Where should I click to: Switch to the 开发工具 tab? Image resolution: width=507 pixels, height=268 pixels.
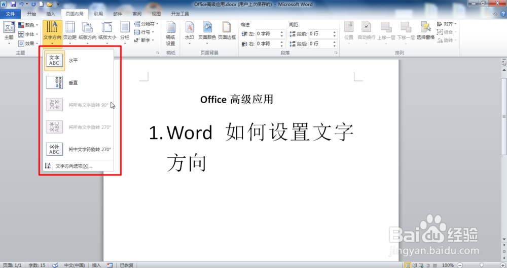[x=180, y=14]
